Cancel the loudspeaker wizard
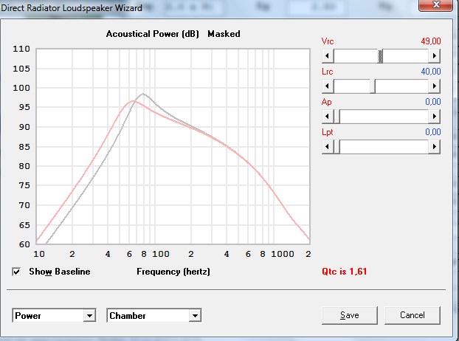459x341 pixels. [413, 315]
